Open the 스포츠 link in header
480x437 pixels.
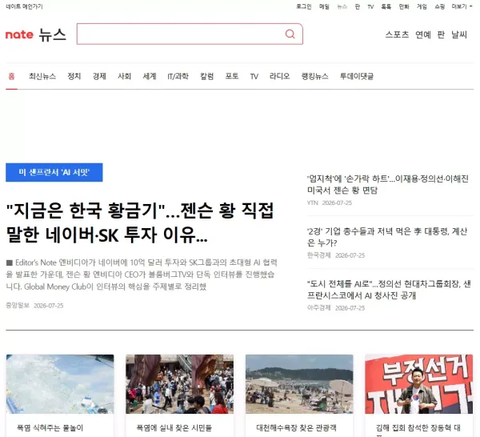397,34
